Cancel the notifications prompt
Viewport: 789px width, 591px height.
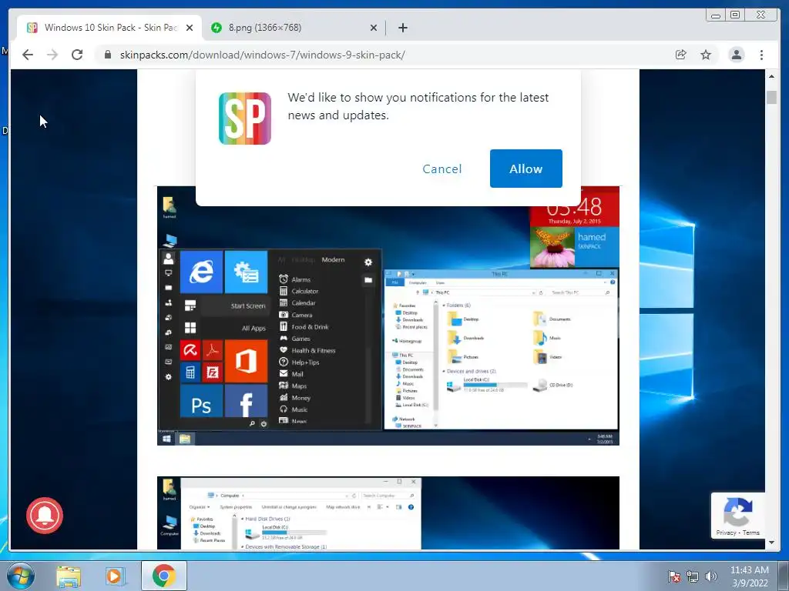tap(442, 169)
